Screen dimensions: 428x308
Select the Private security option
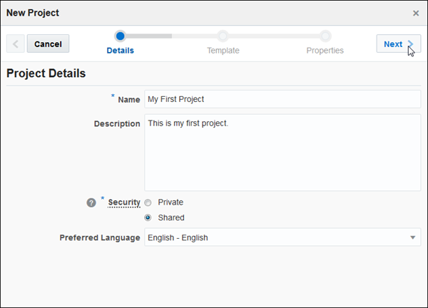148,202
